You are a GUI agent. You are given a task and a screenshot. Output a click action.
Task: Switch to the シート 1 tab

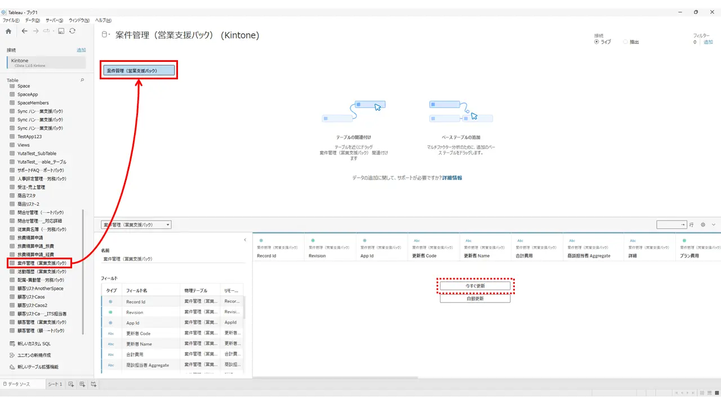pyautogui.click(x=55, y=384)
